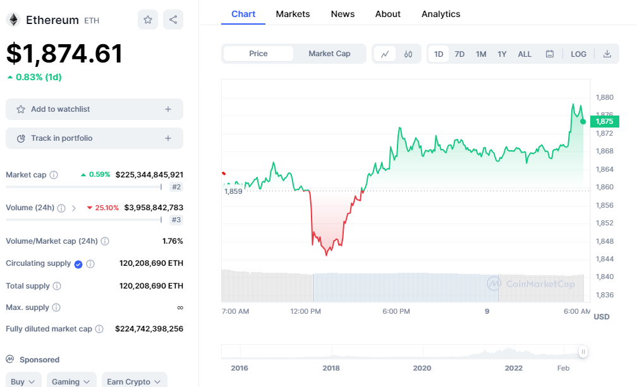Click the $1,874.61 price text
The height and width of the screenshot is (387, 637).
[64, 54]
